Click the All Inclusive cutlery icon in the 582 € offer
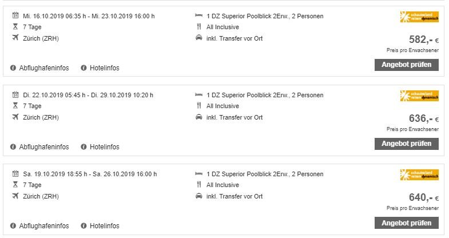 [x=198, y=27]
